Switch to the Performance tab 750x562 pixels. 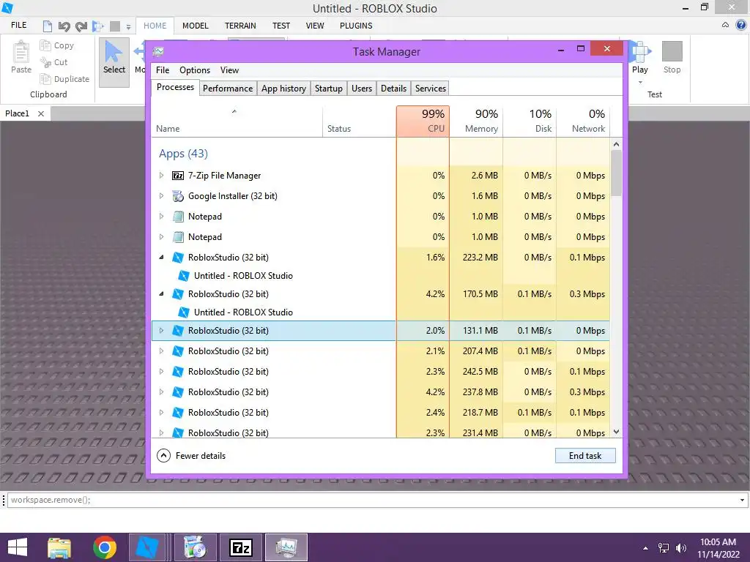coord(228,89)
